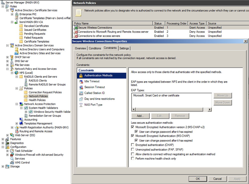Click OK in properties dialog
The width and height of the screenshot is (249, 184).
pos(198,179)
